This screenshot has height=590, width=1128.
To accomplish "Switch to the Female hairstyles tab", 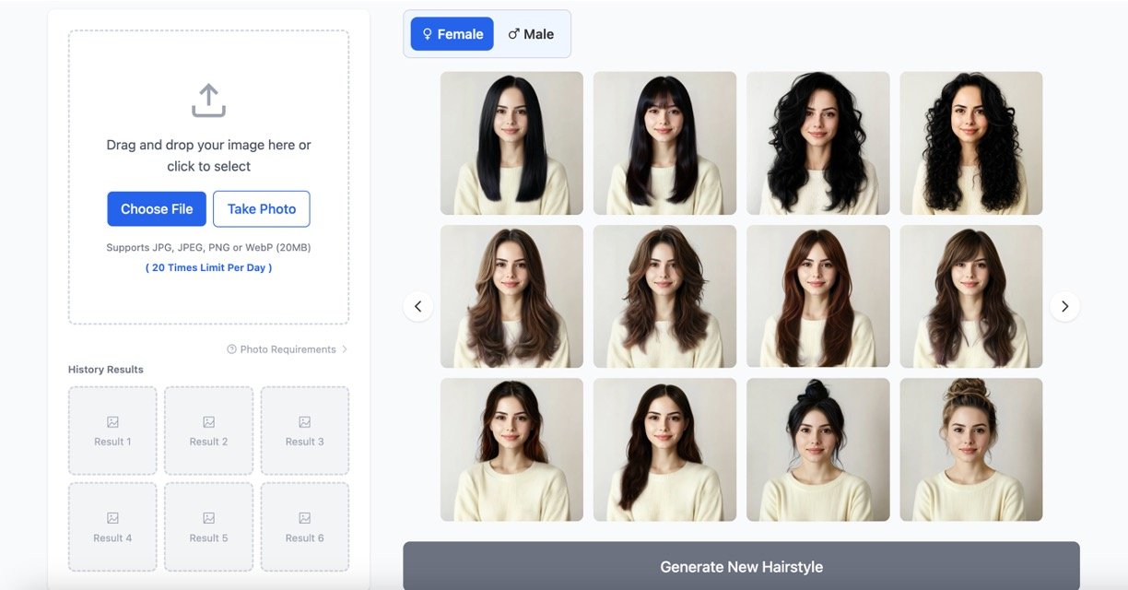I will tap(452, 34).
